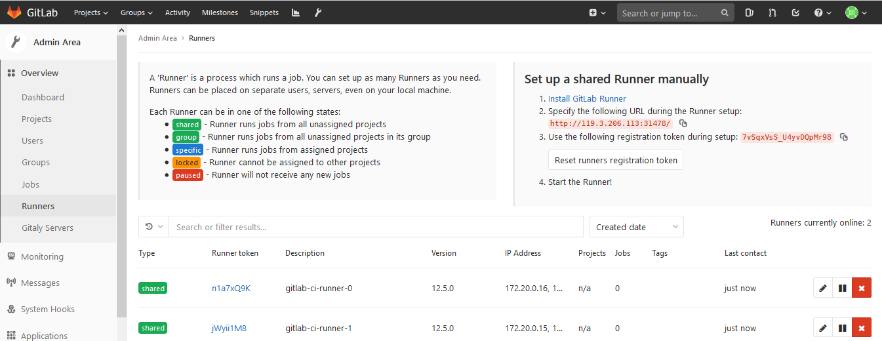This screenshot has width=882, height=341.
Task: Open the To-Do list checkmark icon
Action: (795, 12)
